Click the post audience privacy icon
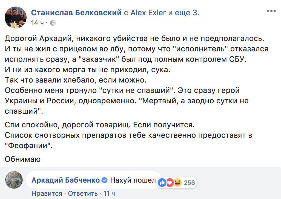281x199 pixels. click(53, 23)
